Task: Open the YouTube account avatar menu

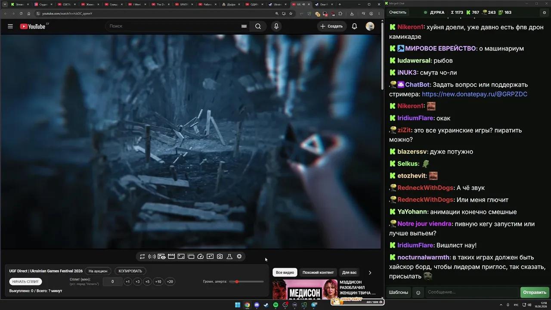Action: tap(370, 26)
